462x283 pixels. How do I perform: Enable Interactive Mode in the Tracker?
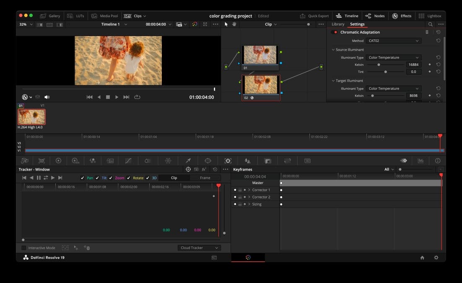point(24,248)
